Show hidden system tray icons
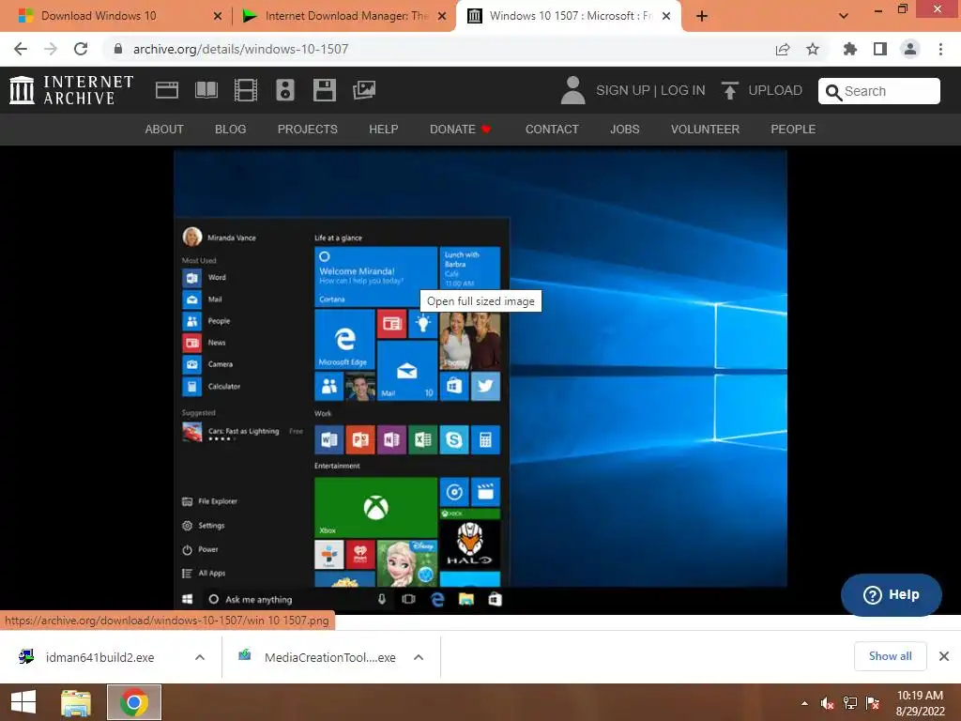 (x=804, y=703)
